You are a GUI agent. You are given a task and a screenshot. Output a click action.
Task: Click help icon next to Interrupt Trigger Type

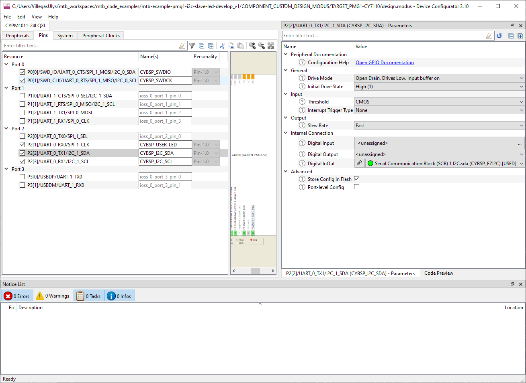302,110
